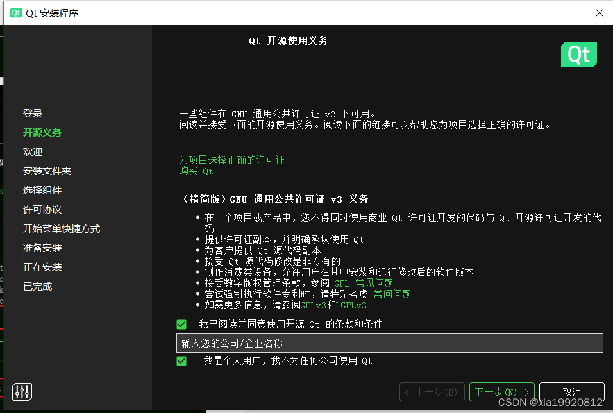Viewport: 613px width, 413px height.
Task: Click heading Qt 开源使用义务
Action: pos(289,40)
